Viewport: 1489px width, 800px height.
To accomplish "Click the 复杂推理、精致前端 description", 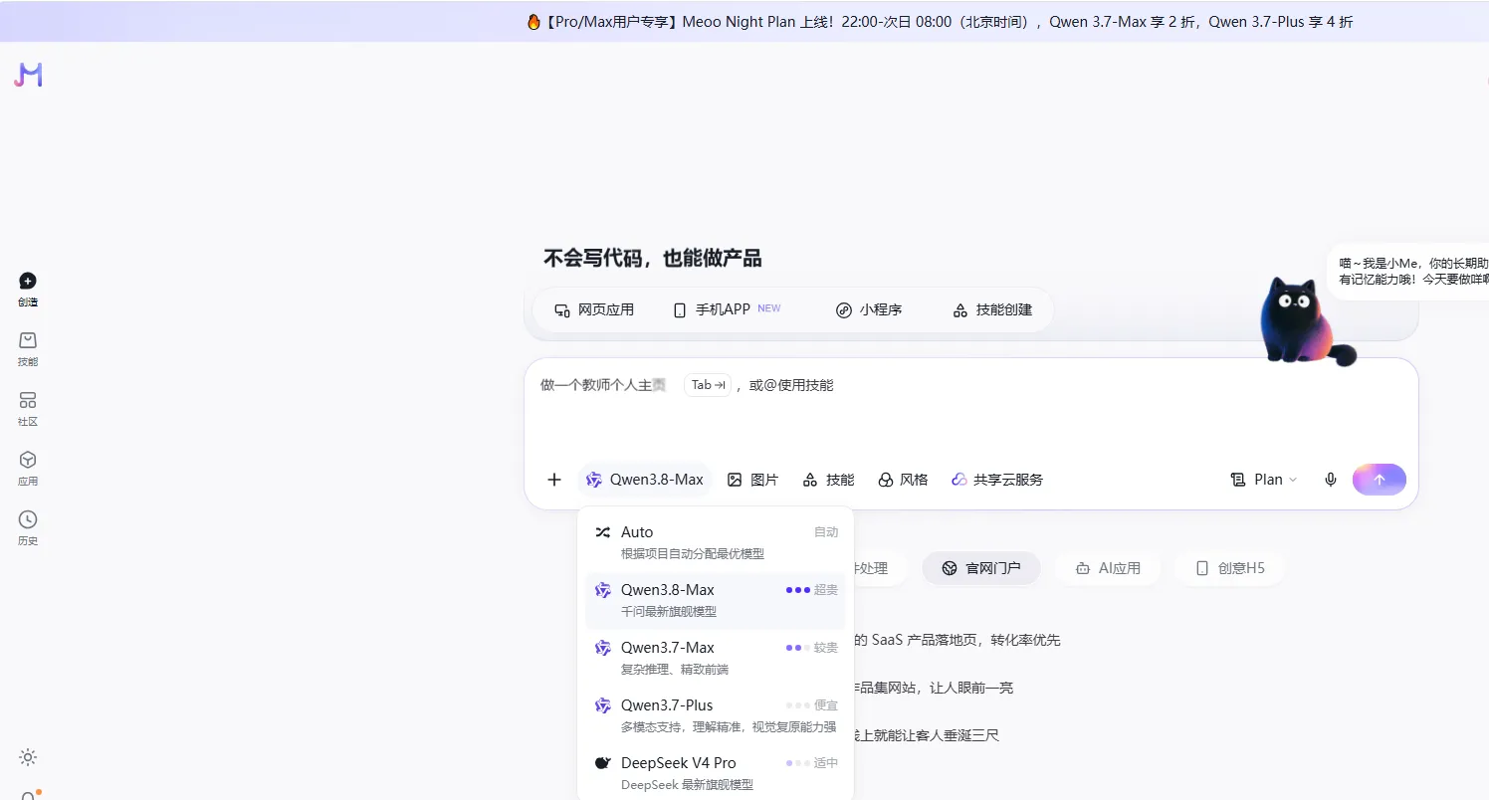I will (675, 670).
